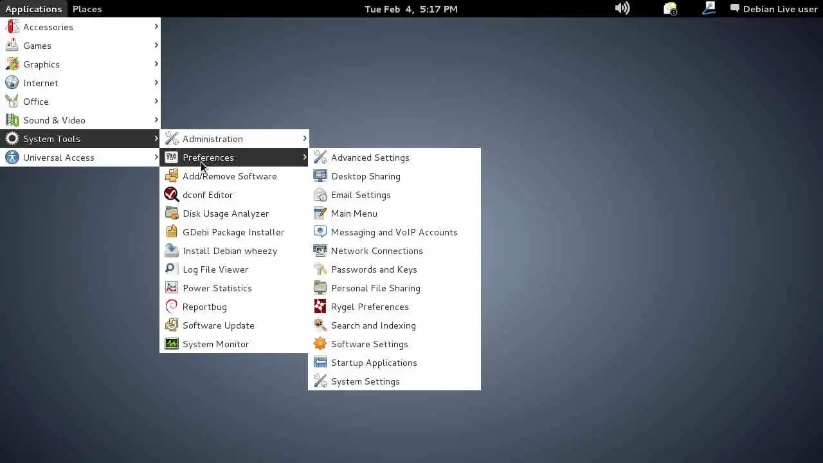This screenshot has height=463, width=823.
Task: Choose Desktop Sharing menu entry
Action: coord(394,176)
